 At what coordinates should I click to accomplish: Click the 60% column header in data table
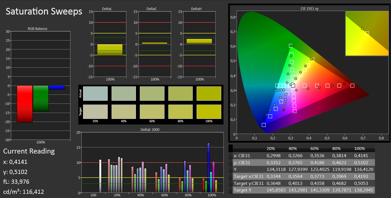[314, 149]
